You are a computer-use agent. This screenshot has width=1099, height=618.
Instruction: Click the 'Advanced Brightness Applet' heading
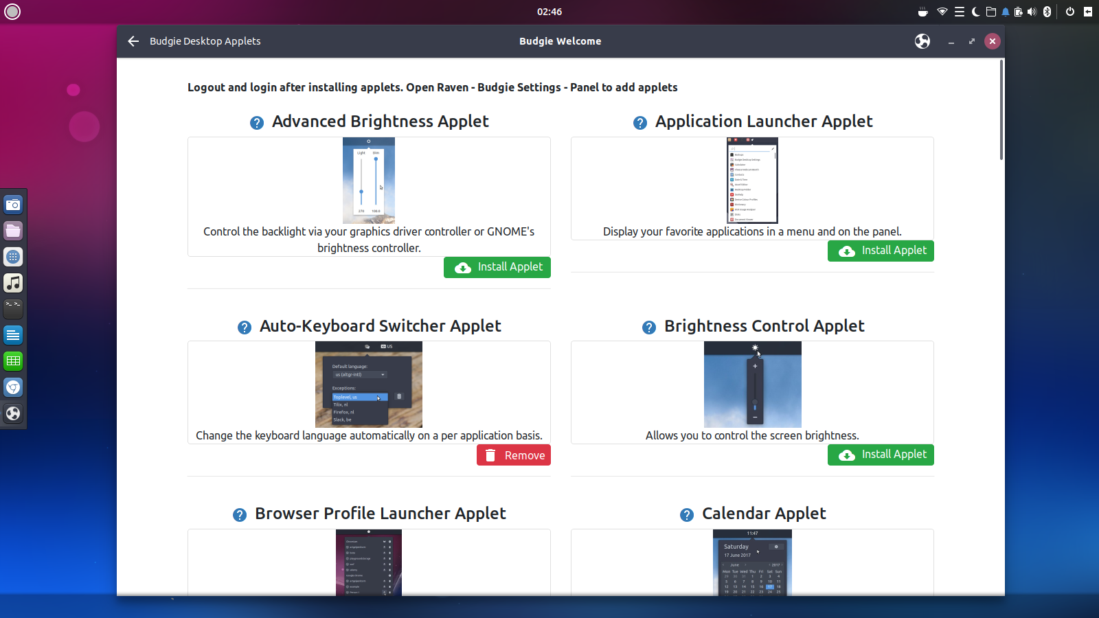[381, 122]
